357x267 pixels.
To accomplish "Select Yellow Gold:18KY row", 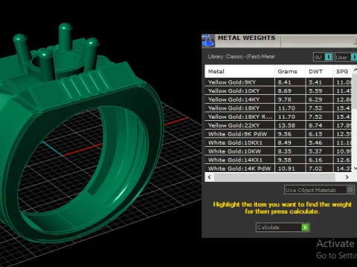I will pos(278,108).
